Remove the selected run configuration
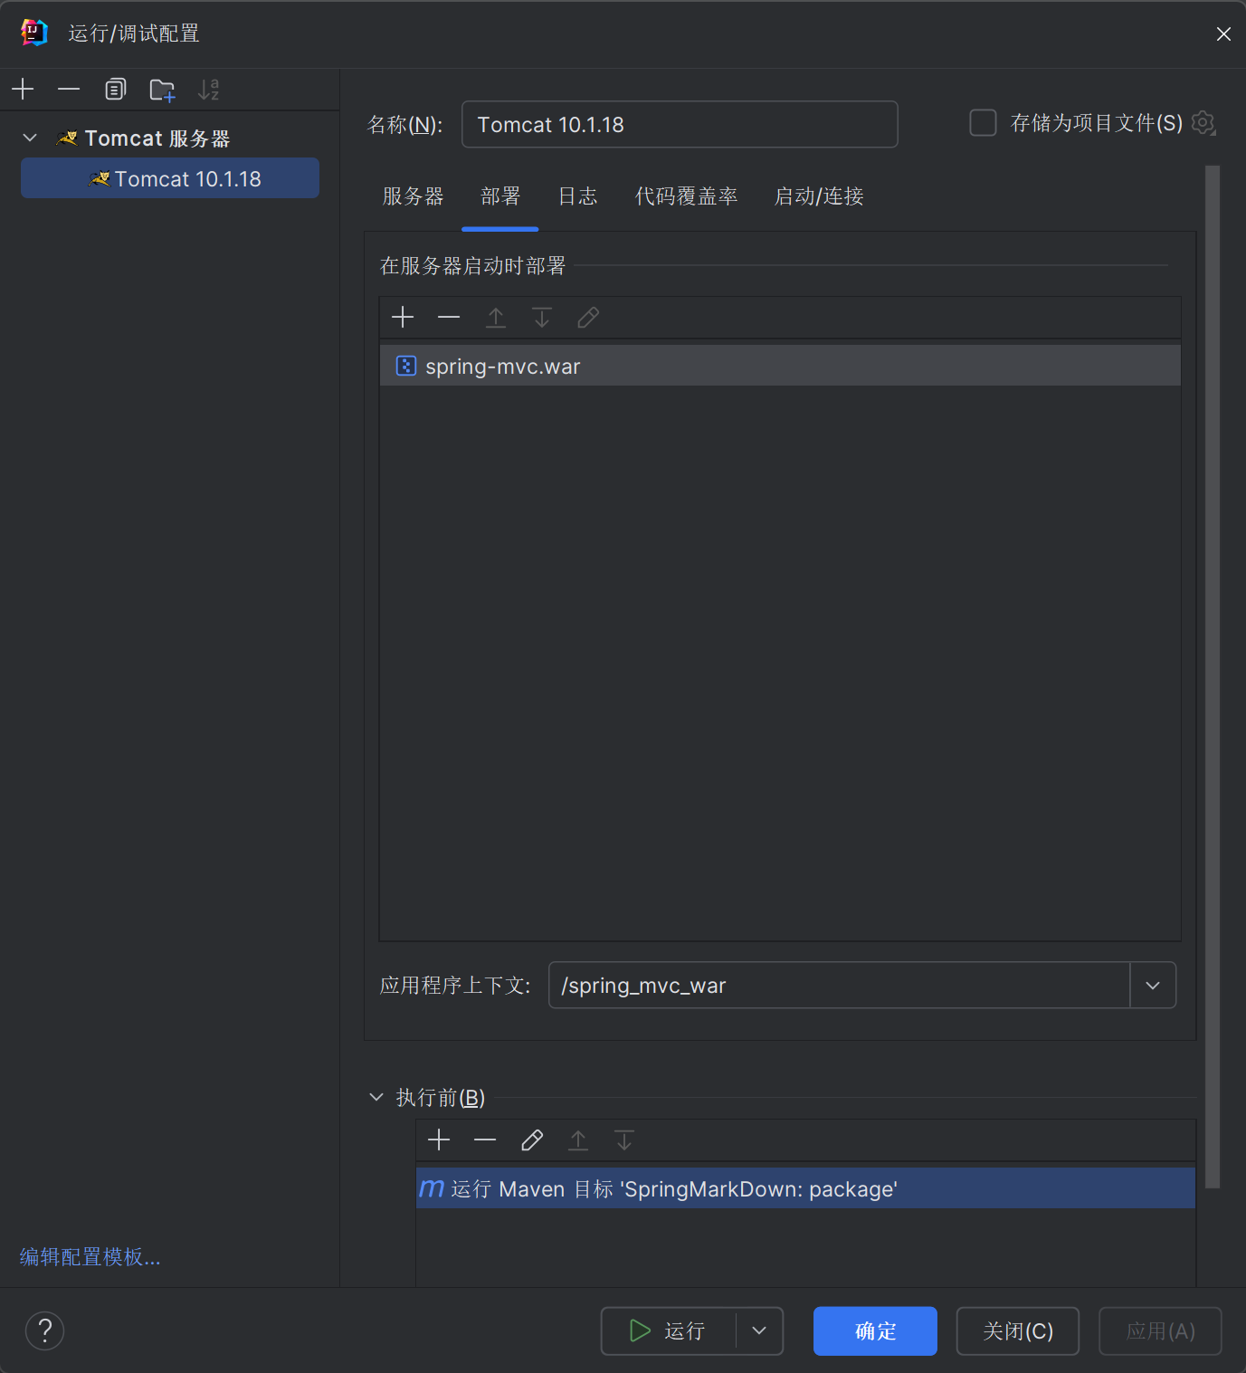Image resolution: width=1246 pixels, height=1373 pixels. pos(69,89)
